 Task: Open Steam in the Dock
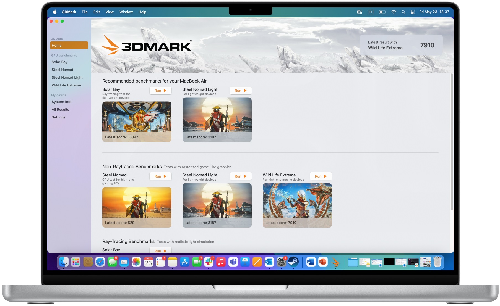(293, 262)
